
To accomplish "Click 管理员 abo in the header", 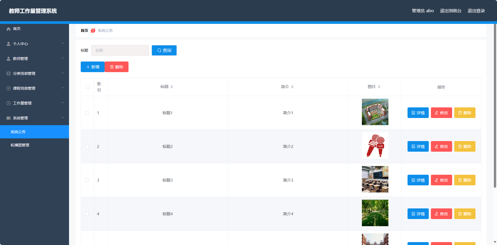I will pyautogui.click(x=423, y=11).
